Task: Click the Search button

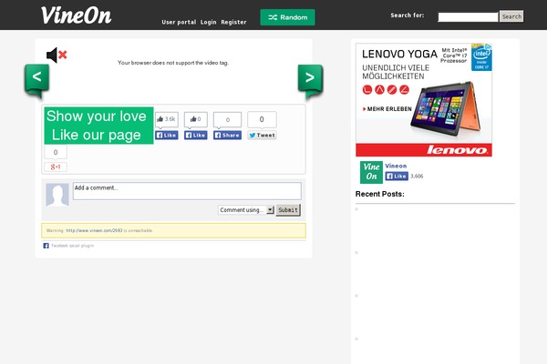Action: coord(511,16)
